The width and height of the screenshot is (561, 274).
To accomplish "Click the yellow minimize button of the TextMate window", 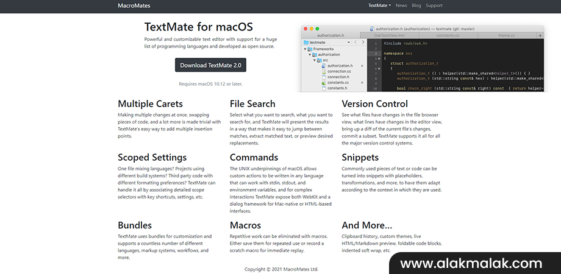I will (x=311, y=29).
